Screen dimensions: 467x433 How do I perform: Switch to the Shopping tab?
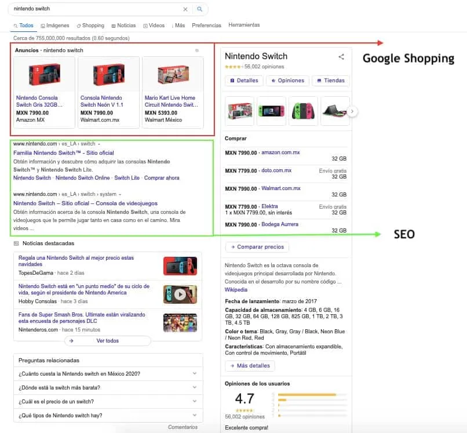pos(90,26)
